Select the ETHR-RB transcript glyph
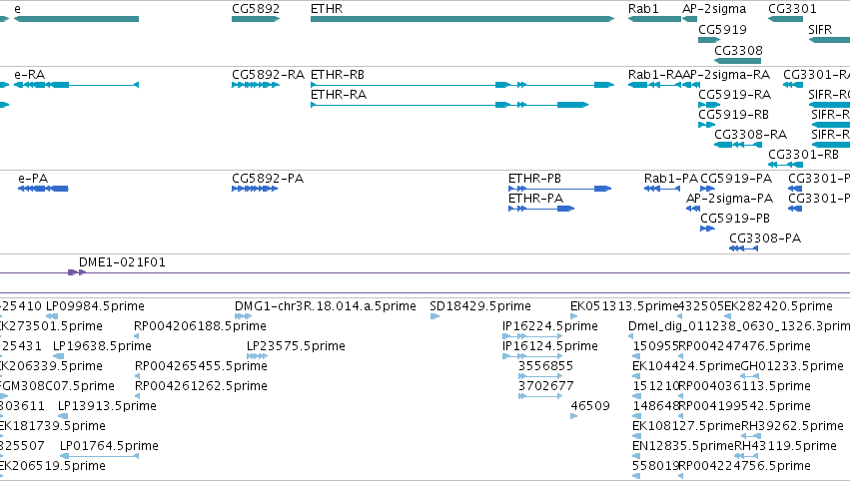This screenshot has height=481, width=850. click(x=462, y=85)
